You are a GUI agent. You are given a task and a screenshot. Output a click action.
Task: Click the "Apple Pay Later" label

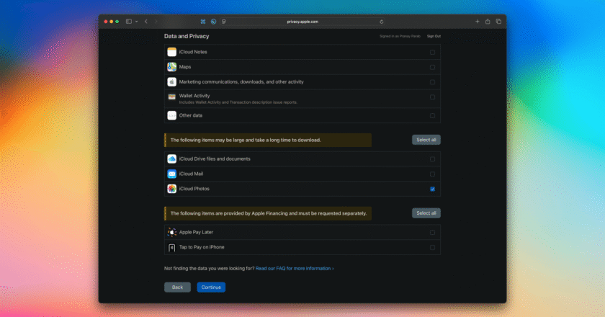[x=196, y=232]
